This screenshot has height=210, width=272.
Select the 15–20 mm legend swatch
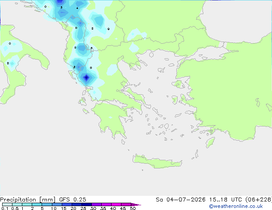coord(66,204)
